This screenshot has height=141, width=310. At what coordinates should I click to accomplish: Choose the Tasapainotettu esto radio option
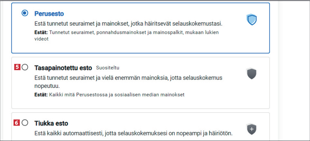(x=25, y=68)
